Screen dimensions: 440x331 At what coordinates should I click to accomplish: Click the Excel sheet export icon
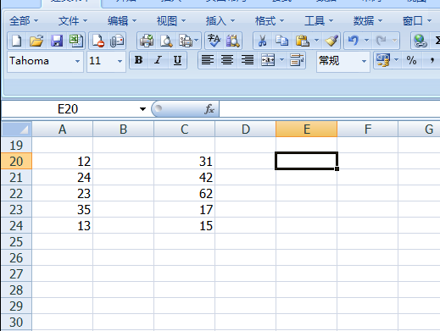tap(76, 41)
